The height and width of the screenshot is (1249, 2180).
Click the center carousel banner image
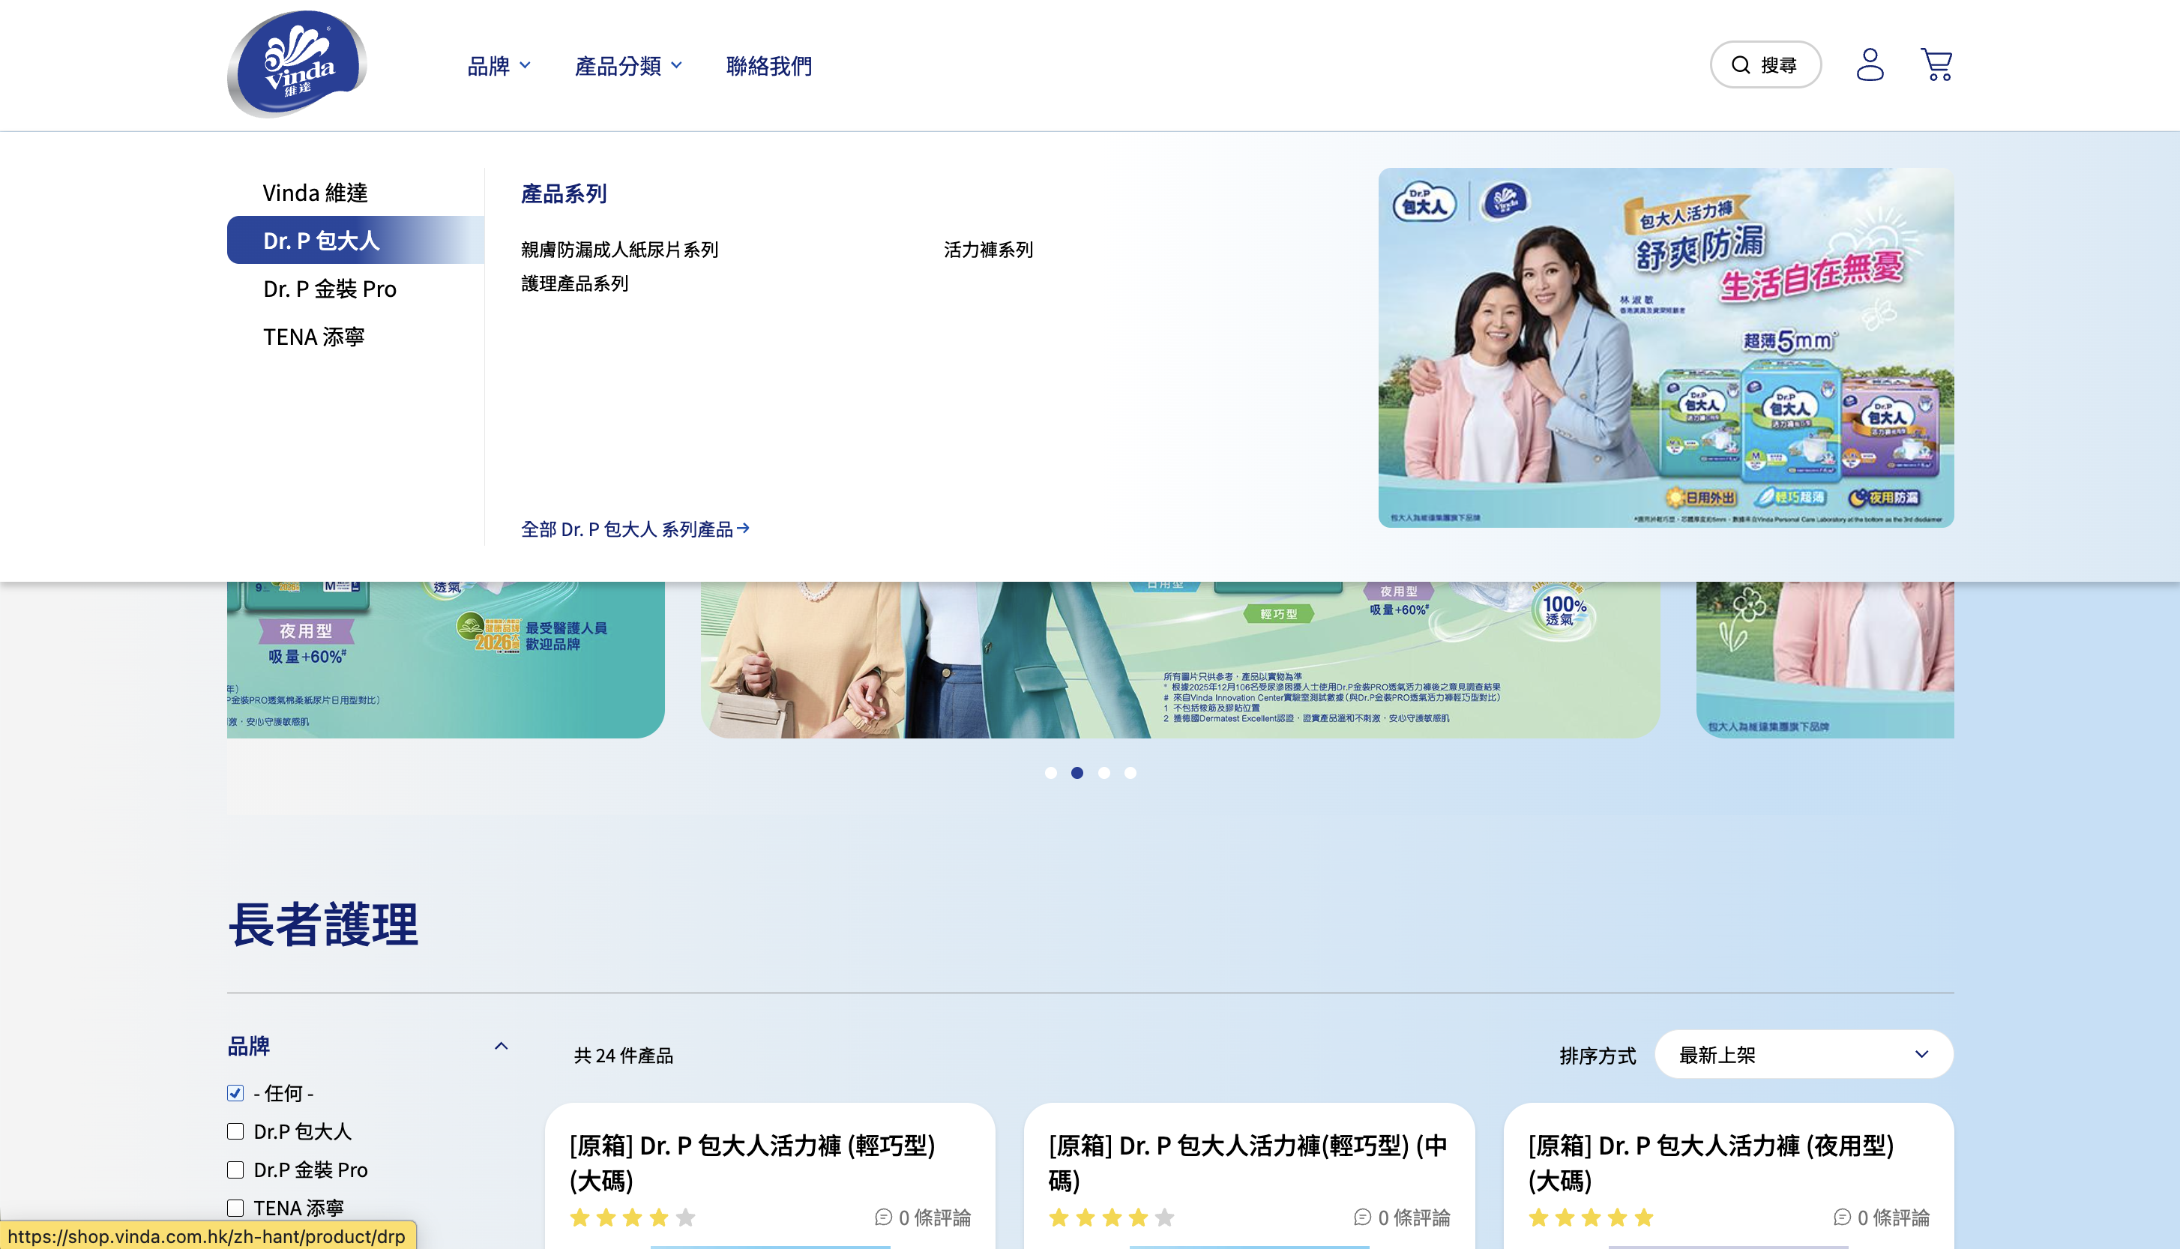click(x=1180, y=660)
